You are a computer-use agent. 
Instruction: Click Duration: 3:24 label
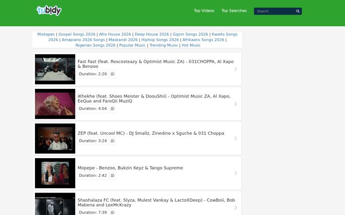(93, 141)
